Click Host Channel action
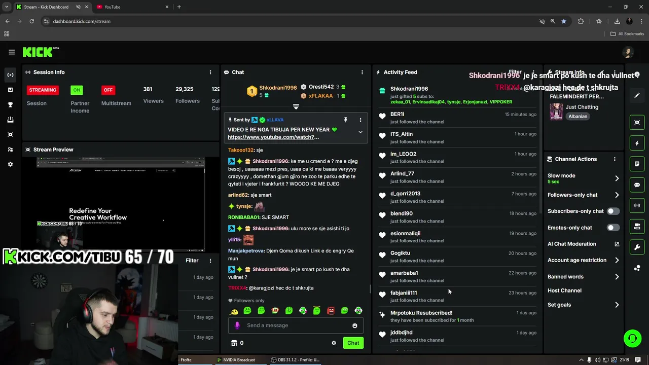649x365 pixels. click(564, 290)
